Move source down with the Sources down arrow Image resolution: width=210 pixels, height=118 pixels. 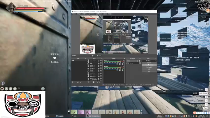pos(99,82)
